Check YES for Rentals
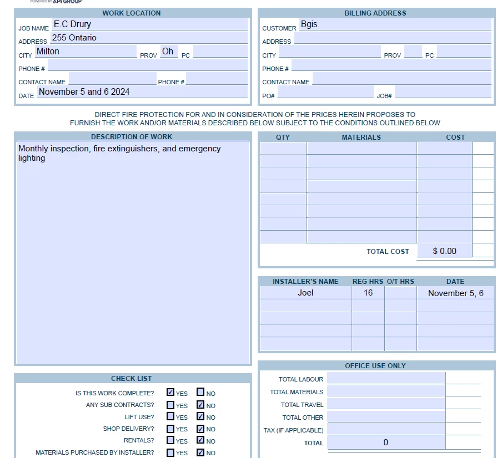This screenshot has width=497, height=458. (x=170, y=440)
